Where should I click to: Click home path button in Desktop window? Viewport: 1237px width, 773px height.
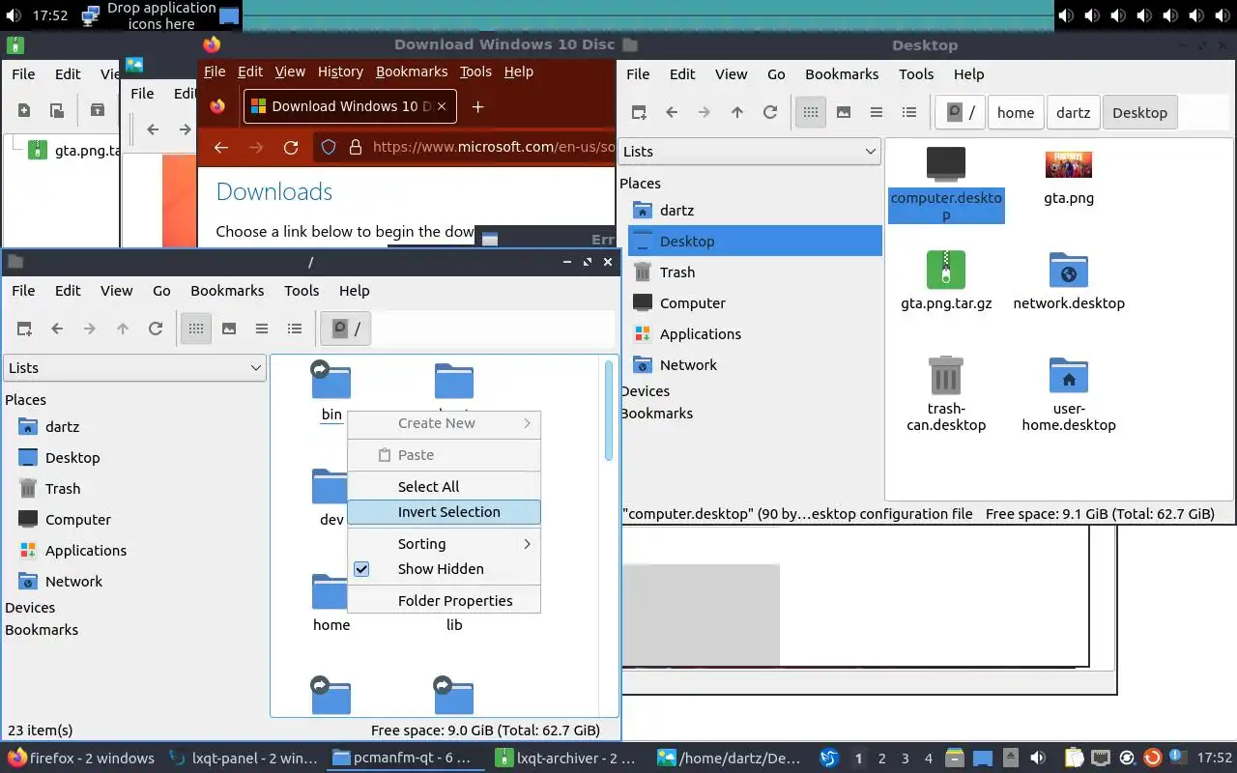point(1016,112)
